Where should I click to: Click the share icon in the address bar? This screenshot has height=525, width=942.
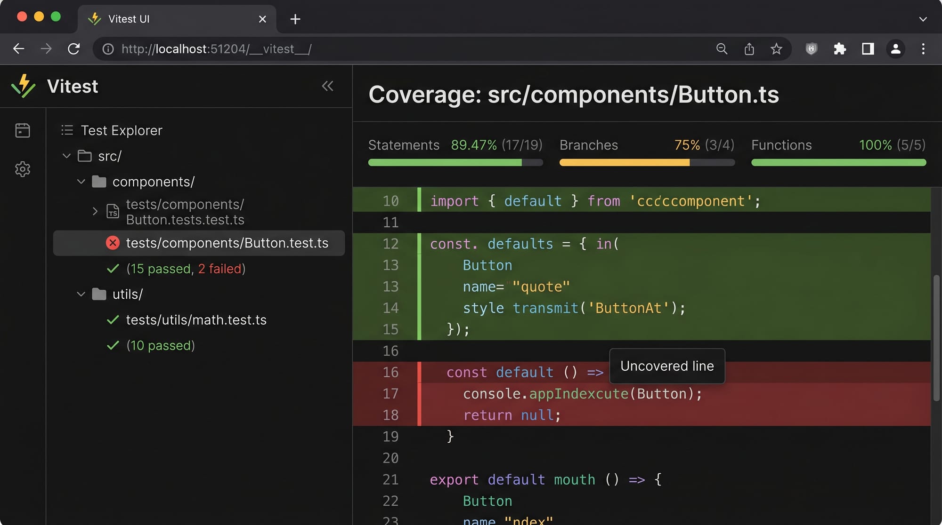(749, 49)
